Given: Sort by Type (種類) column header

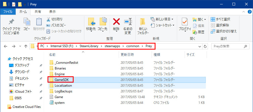Looking at the screenshot, I should tap(157, 55).
